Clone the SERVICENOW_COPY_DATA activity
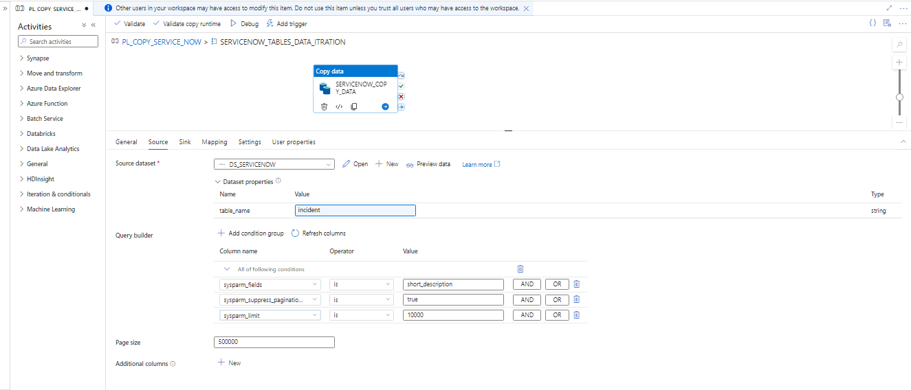911x390 pixels. (x=354, y=106)
